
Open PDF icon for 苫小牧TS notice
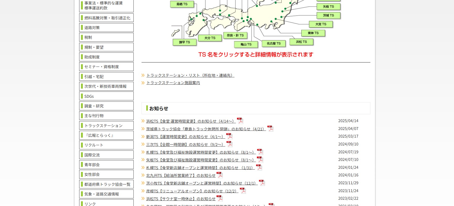coord(262,183)
